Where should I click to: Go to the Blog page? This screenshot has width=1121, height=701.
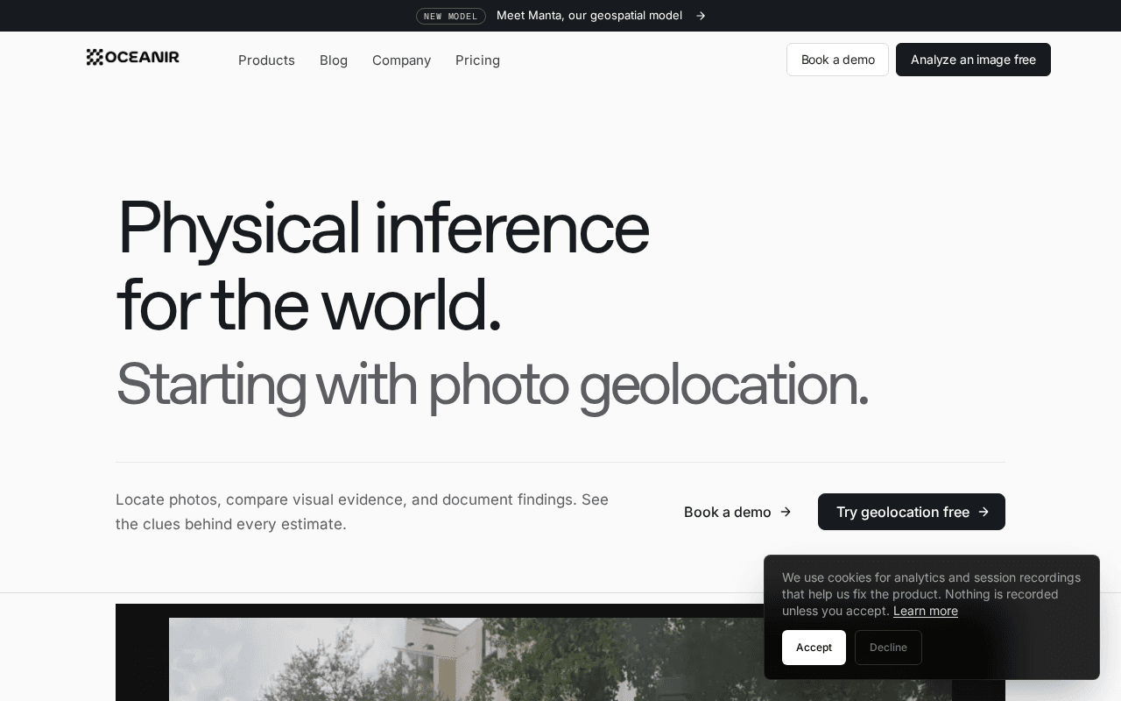[334, 60]
